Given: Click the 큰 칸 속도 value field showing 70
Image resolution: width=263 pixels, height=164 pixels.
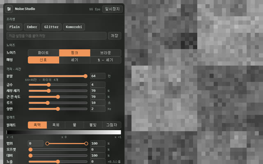Looking at the screenshot, I should (98, 97).
